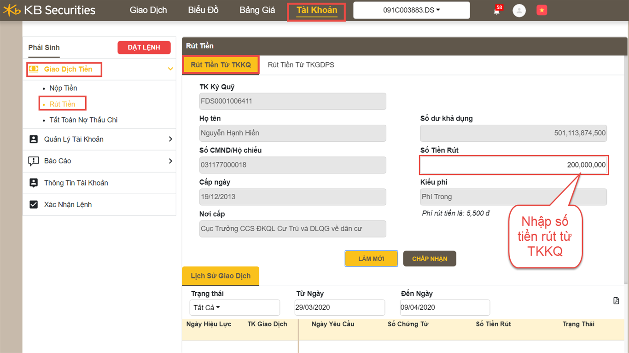Click the Từ Ngày date field
629x353 pixels.
pos(340,307)
